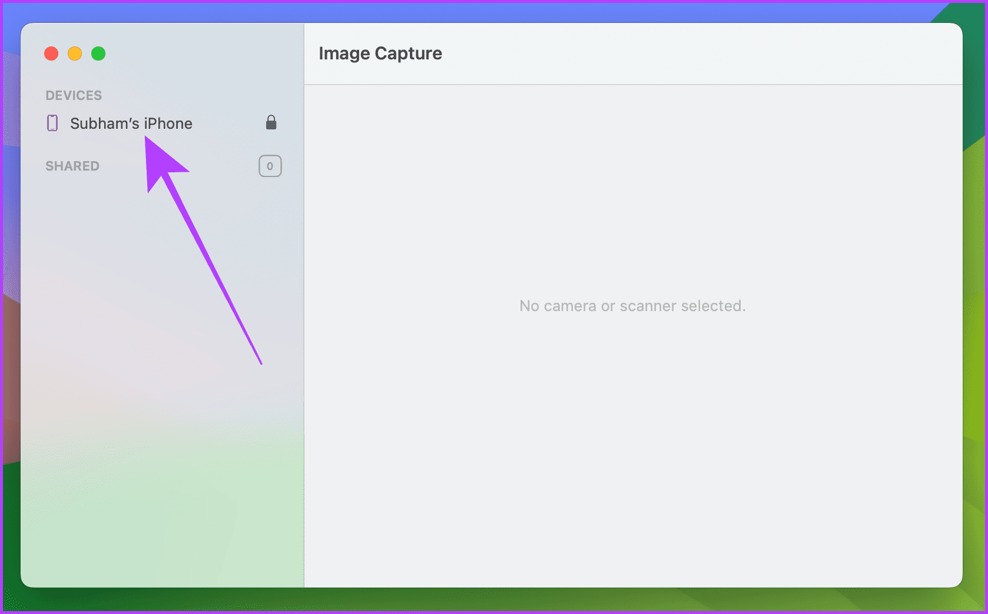Click the yellow minimize traffic-light control
The image size is (988, 614).
point(75,54)
